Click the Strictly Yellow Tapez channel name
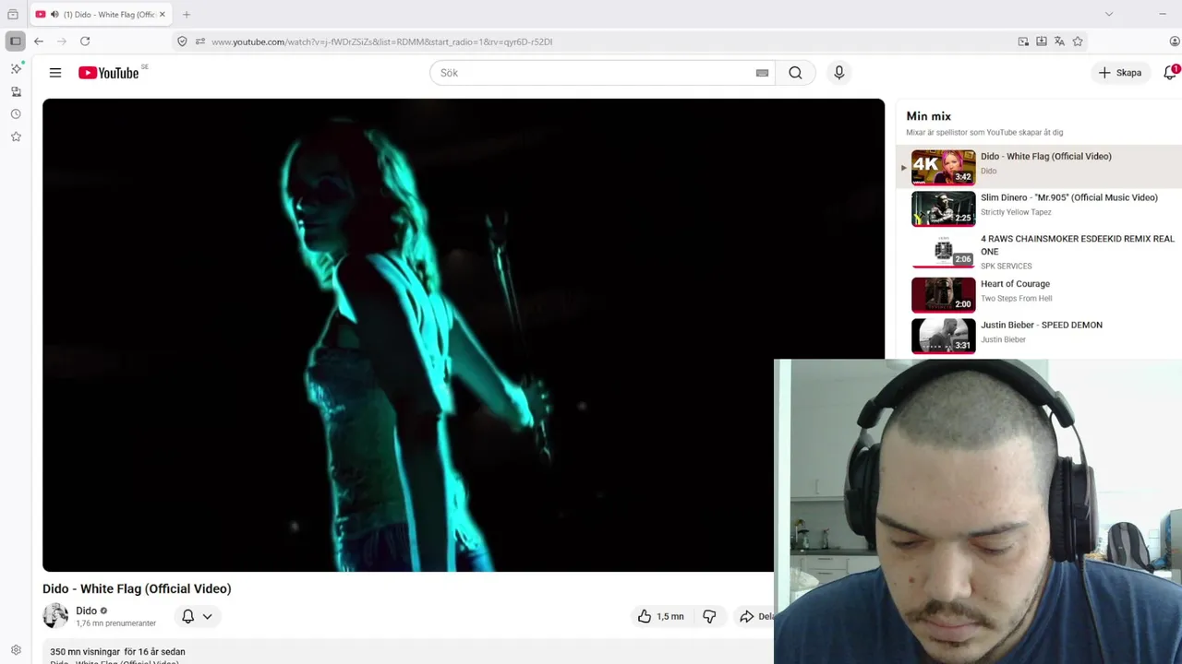The image size is (1182, 664). 1016,212
